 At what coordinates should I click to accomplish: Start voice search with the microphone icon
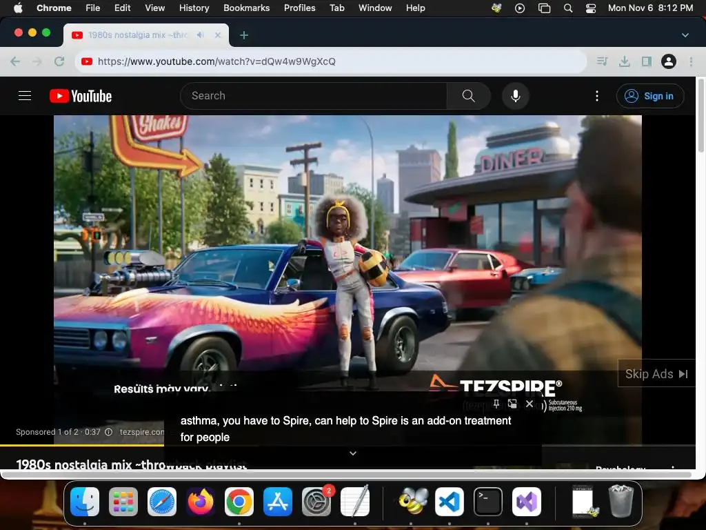coord(516,95)
